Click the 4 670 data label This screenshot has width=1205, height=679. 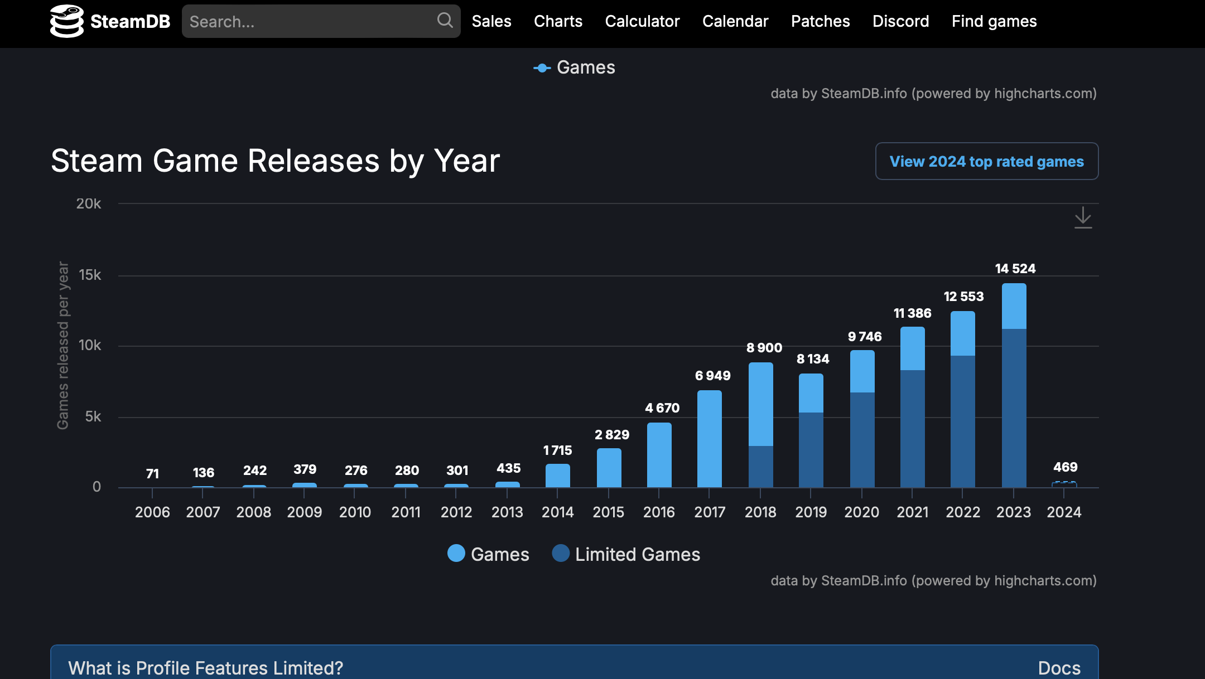662,408
